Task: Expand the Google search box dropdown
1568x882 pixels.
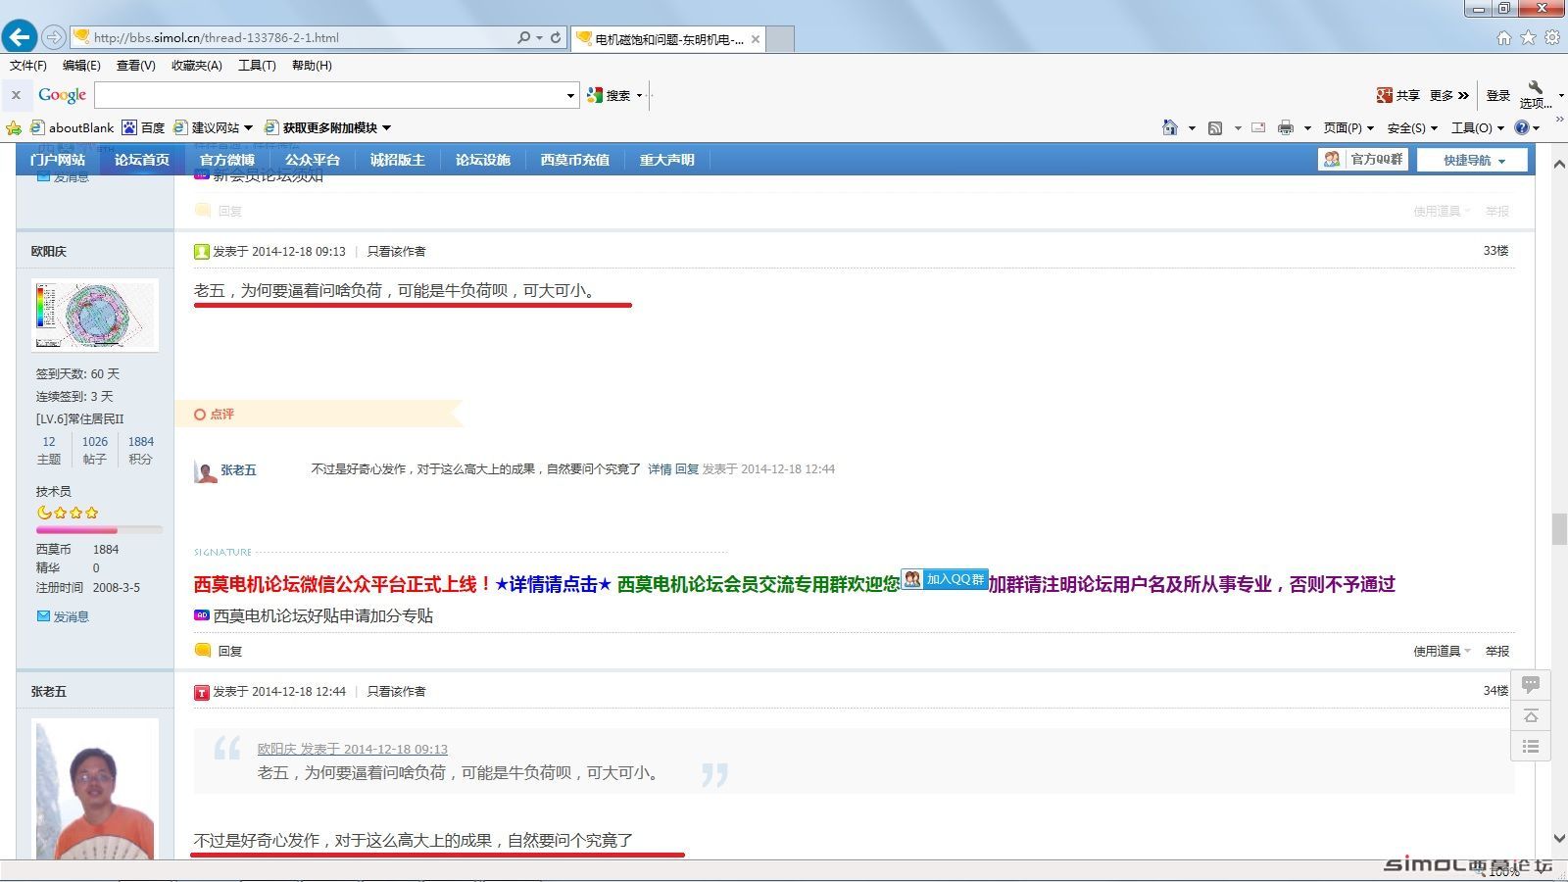Action: pos(570,95)
